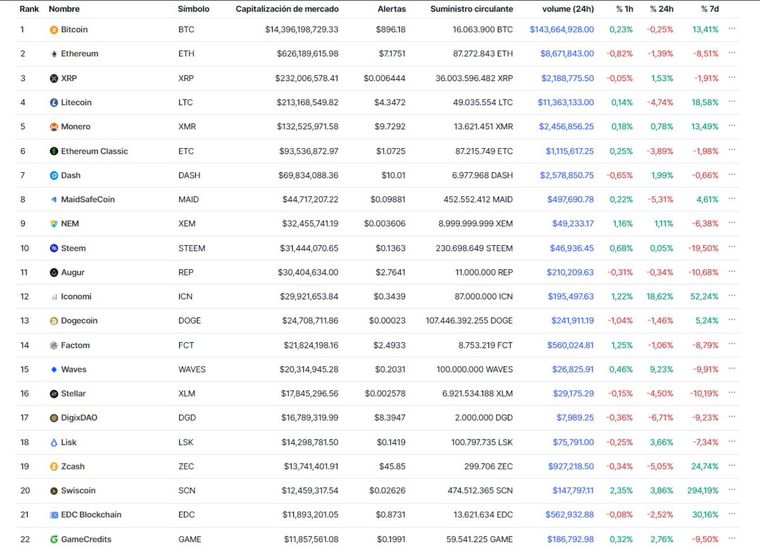Open the Bitcoin name link

(x=74, y=30)
